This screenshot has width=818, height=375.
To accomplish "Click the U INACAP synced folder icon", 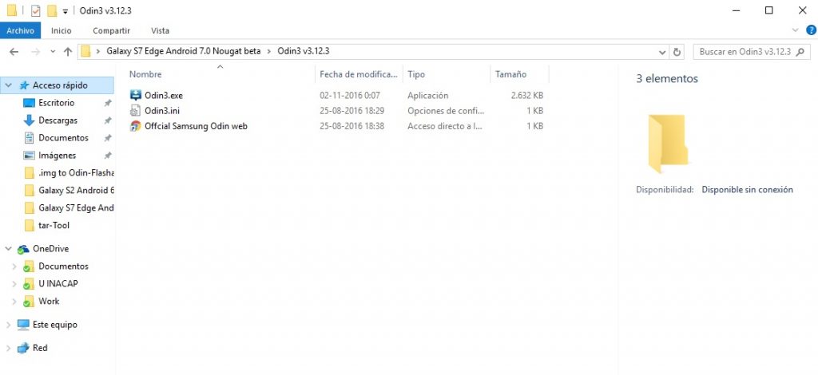I will [29, 284].
